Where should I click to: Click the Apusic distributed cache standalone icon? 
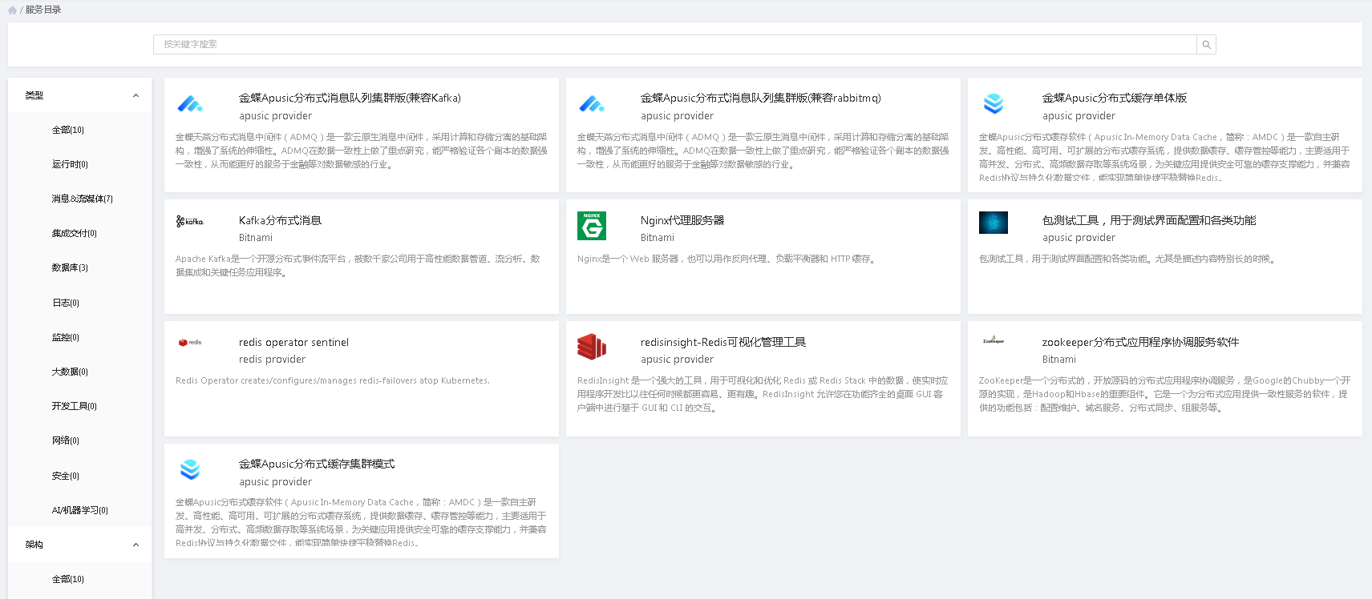pyautogui.click(x=994, y=104)
